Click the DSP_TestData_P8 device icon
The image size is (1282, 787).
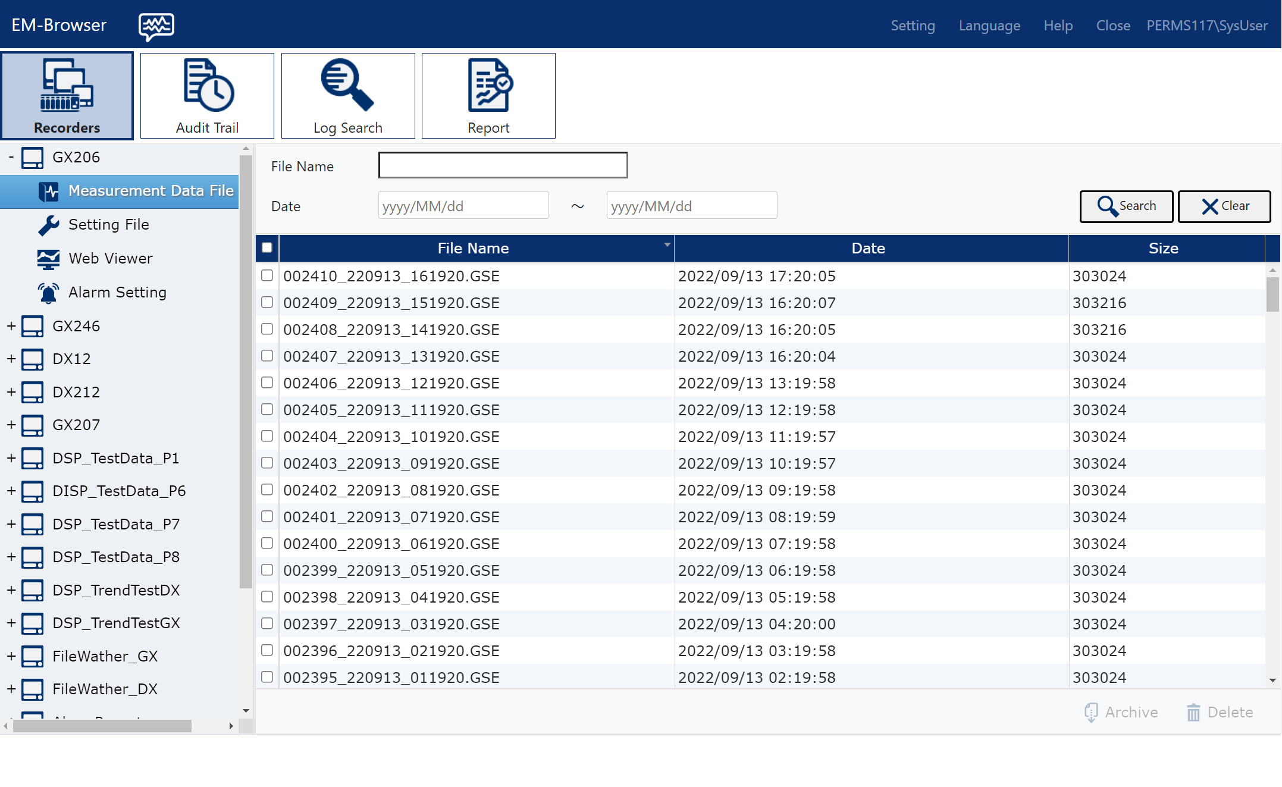(32, 557)
